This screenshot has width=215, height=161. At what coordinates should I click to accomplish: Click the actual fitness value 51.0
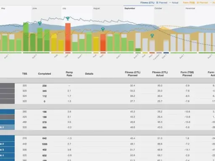pyautogui.click(x=160, y=138)
